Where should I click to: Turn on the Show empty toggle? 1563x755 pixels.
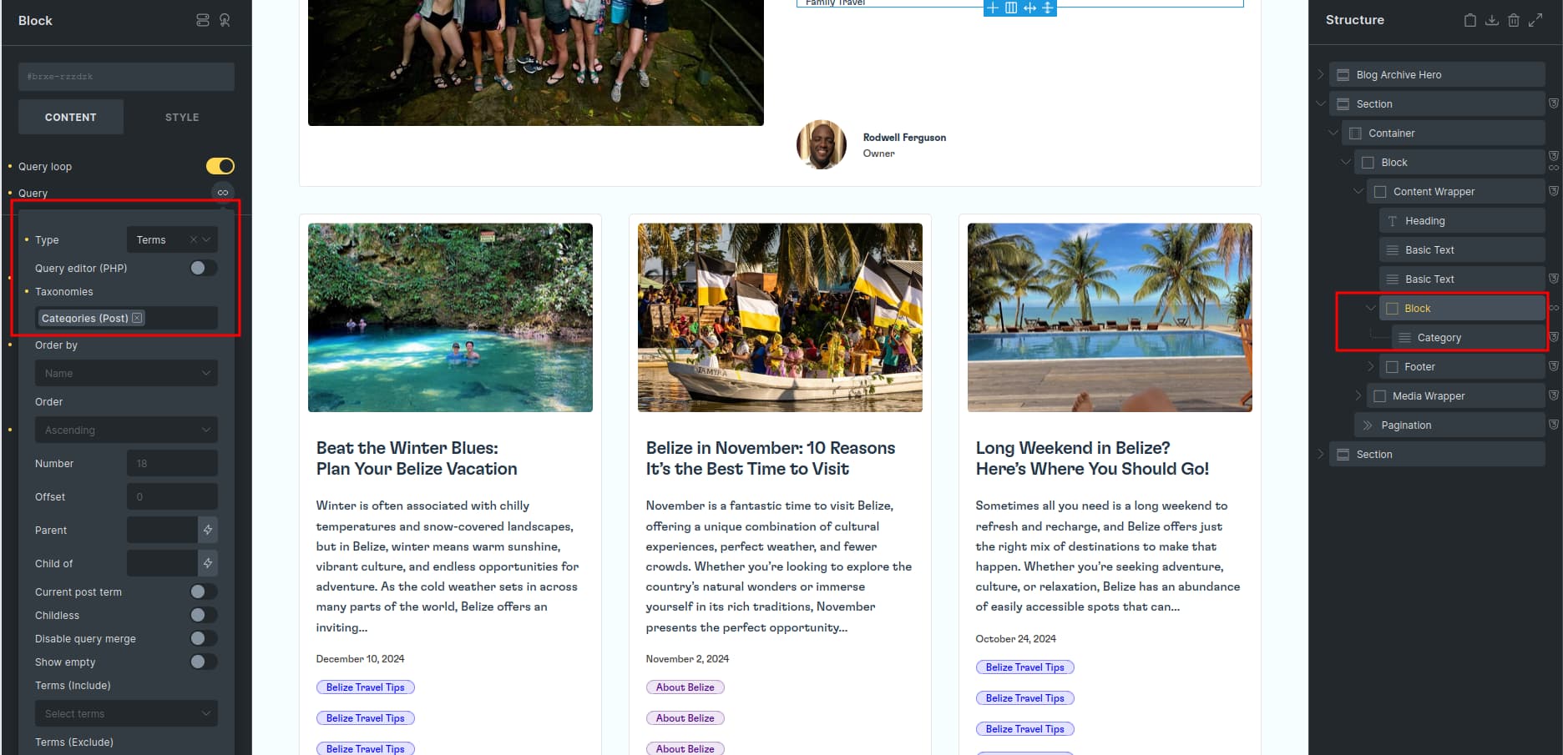click(204, 662)
